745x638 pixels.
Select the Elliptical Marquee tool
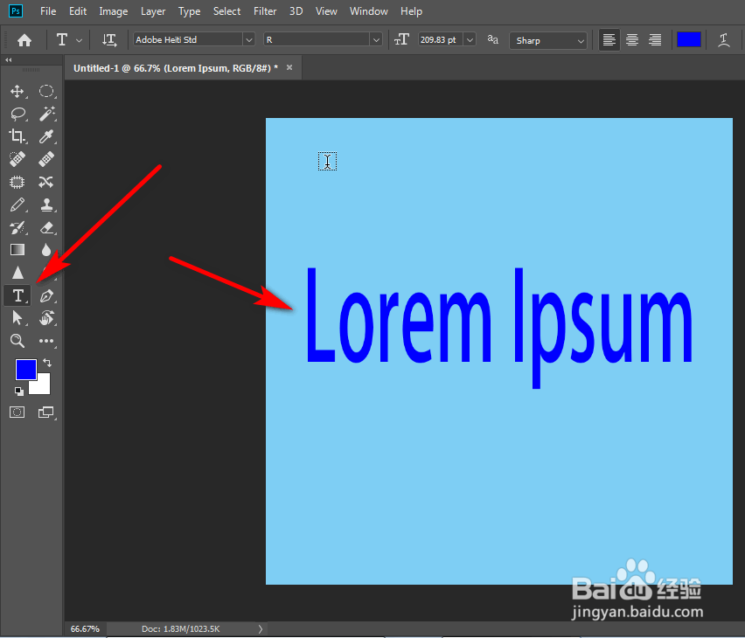[x=46, y=91]
